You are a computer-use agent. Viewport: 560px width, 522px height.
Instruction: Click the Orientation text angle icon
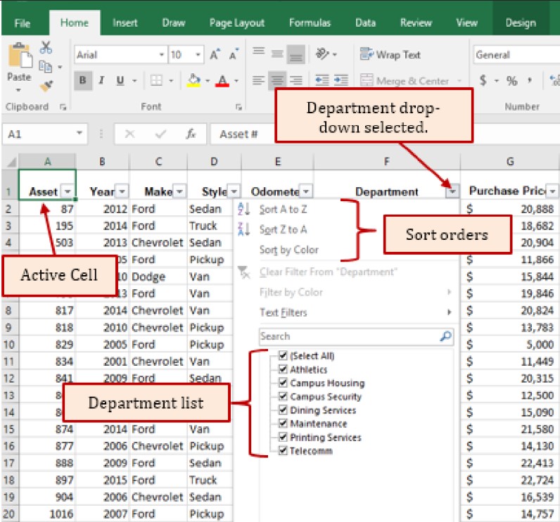click(x=322, y=54)
